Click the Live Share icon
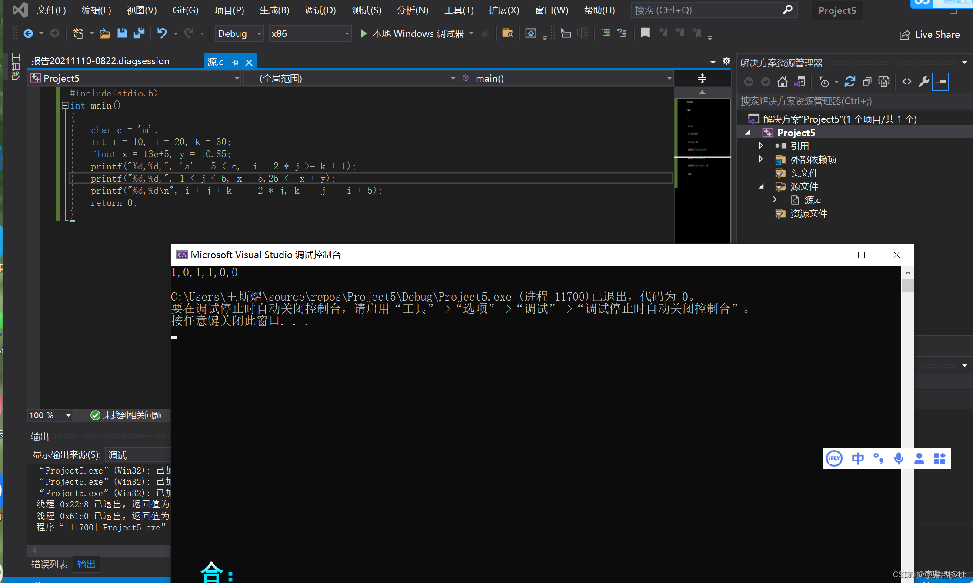 point(905,35)
